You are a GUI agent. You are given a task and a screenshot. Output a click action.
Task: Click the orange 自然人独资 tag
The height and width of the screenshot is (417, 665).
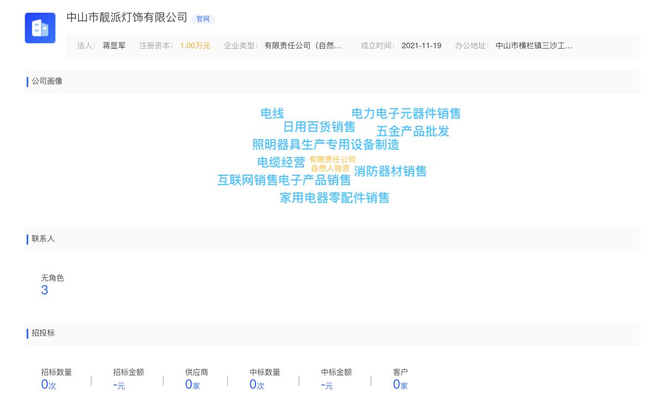click(x=330, y=169)
